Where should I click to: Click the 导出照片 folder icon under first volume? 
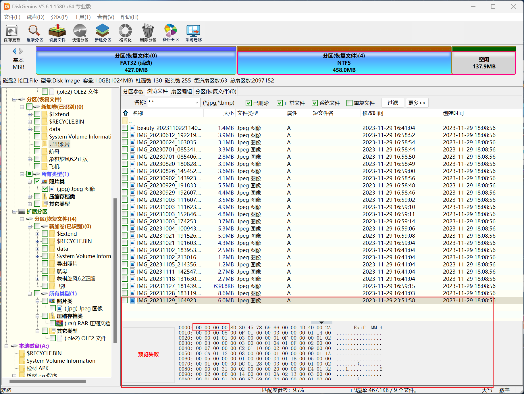45,144
